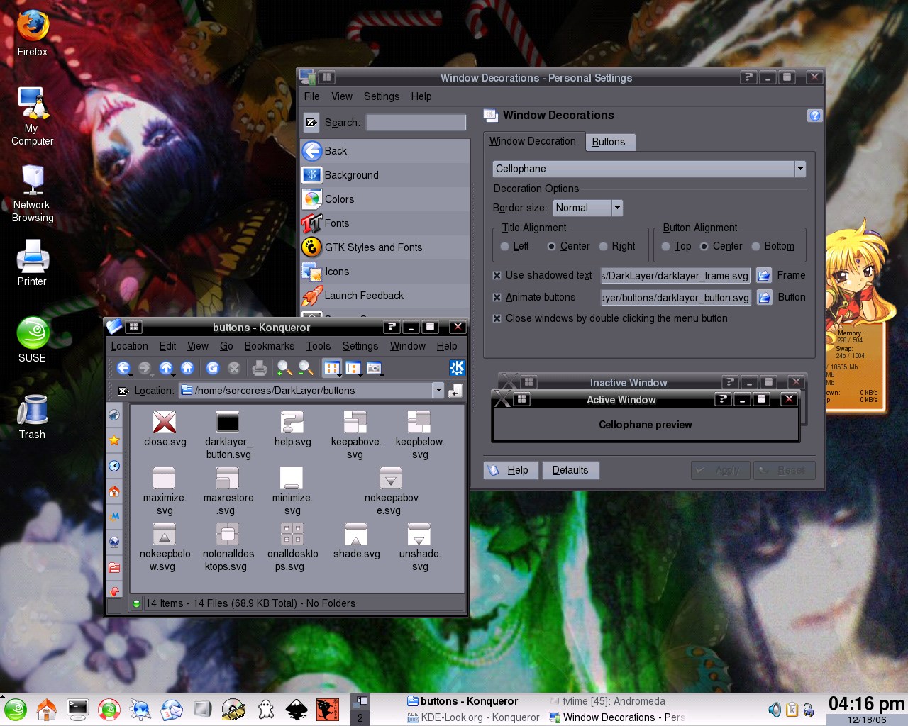Click the Home icon in Konqueror toolbar

[187, 367]
